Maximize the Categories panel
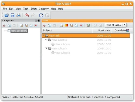 [x=36, y=21]
